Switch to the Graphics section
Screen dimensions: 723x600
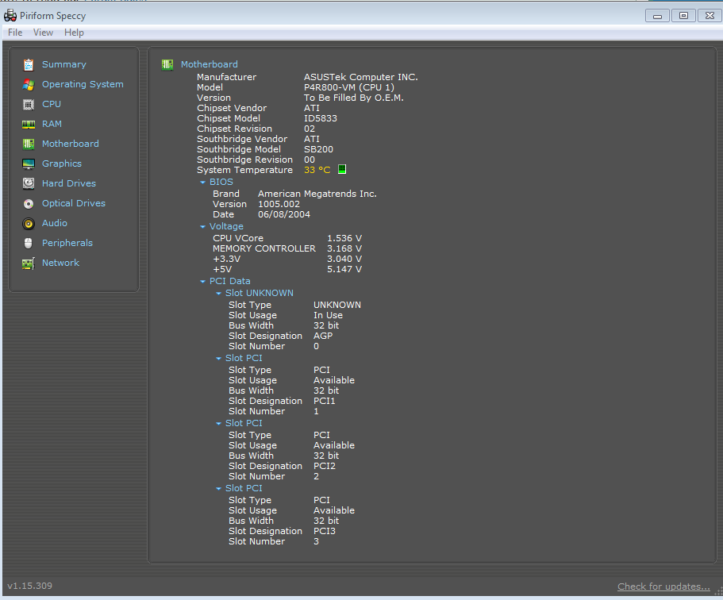(62, 163)
